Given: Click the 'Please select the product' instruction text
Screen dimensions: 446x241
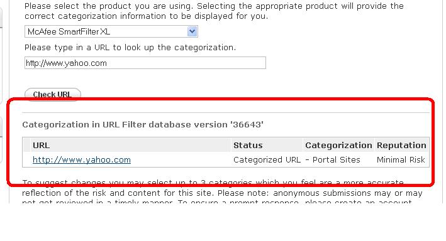Looking at the screenshot, I should [x=214, y=6].
